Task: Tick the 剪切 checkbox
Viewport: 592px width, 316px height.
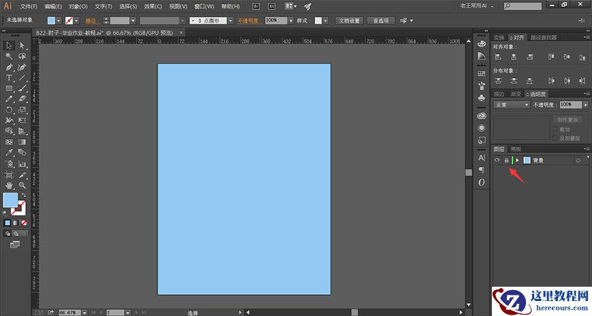Action: pos(556,129)
